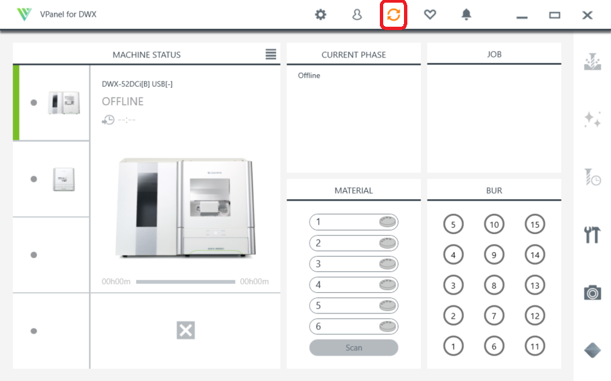Viewport: 611px width, 381px height.
Task: Click the VPanel green logo
Action: [x=24, y=15]
